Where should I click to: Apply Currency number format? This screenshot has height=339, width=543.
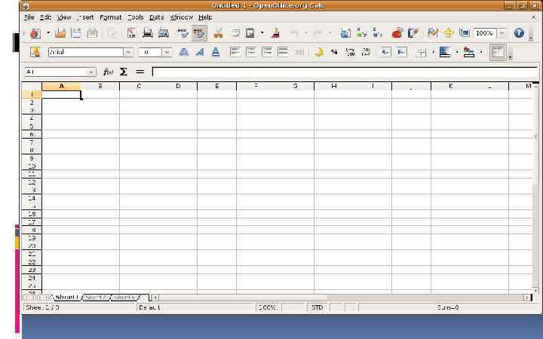(319, 52)
